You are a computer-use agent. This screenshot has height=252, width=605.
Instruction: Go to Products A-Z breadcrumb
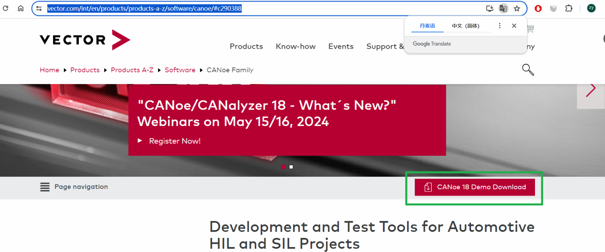pos(132,70)
